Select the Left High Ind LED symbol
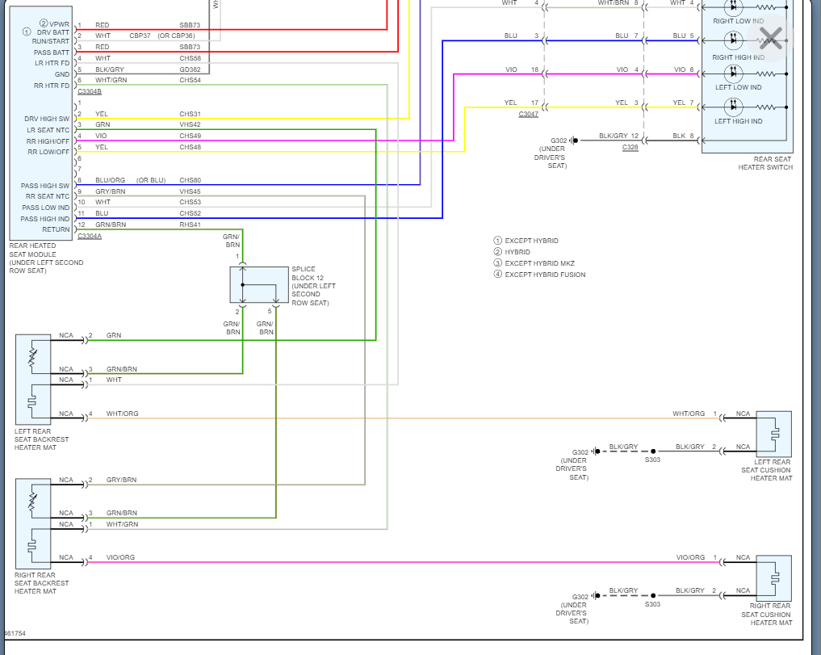 [733, 107]
